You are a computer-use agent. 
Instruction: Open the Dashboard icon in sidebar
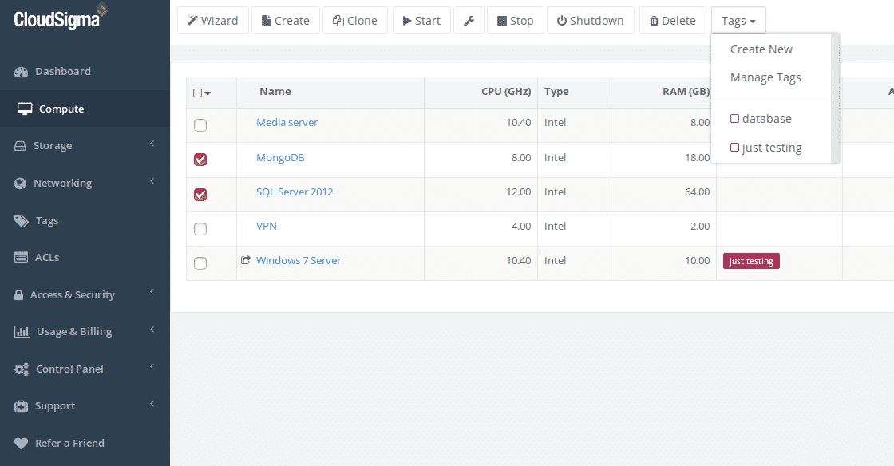point(21,73)
